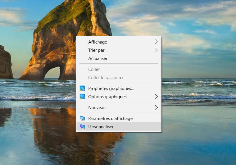Click the colorful icon beside Personnaliser

(82, 127)
